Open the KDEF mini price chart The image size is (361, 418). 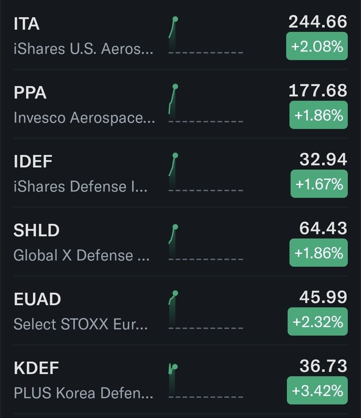pyautogui.click(x=205, y=380)
